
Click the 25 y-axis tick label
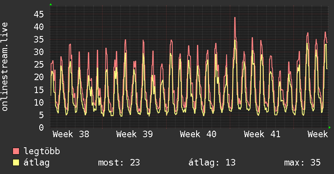point(39,65)
